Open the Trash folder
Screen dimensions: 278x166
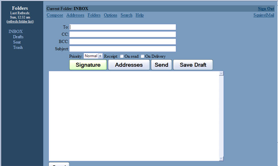18,48
